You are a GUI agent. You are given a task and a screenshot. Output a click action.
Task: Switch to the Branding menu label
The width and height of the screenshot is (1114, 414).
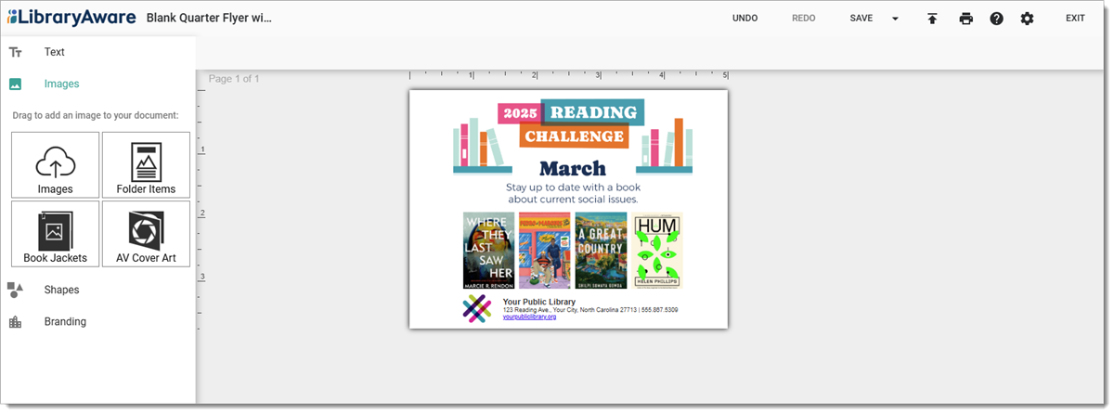(65, 321)
